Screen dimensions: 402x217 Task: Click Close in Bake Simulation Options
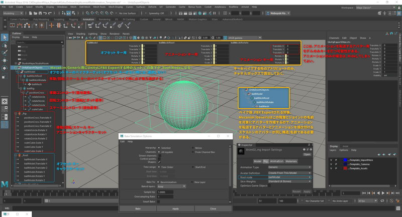tap(213, 209)
